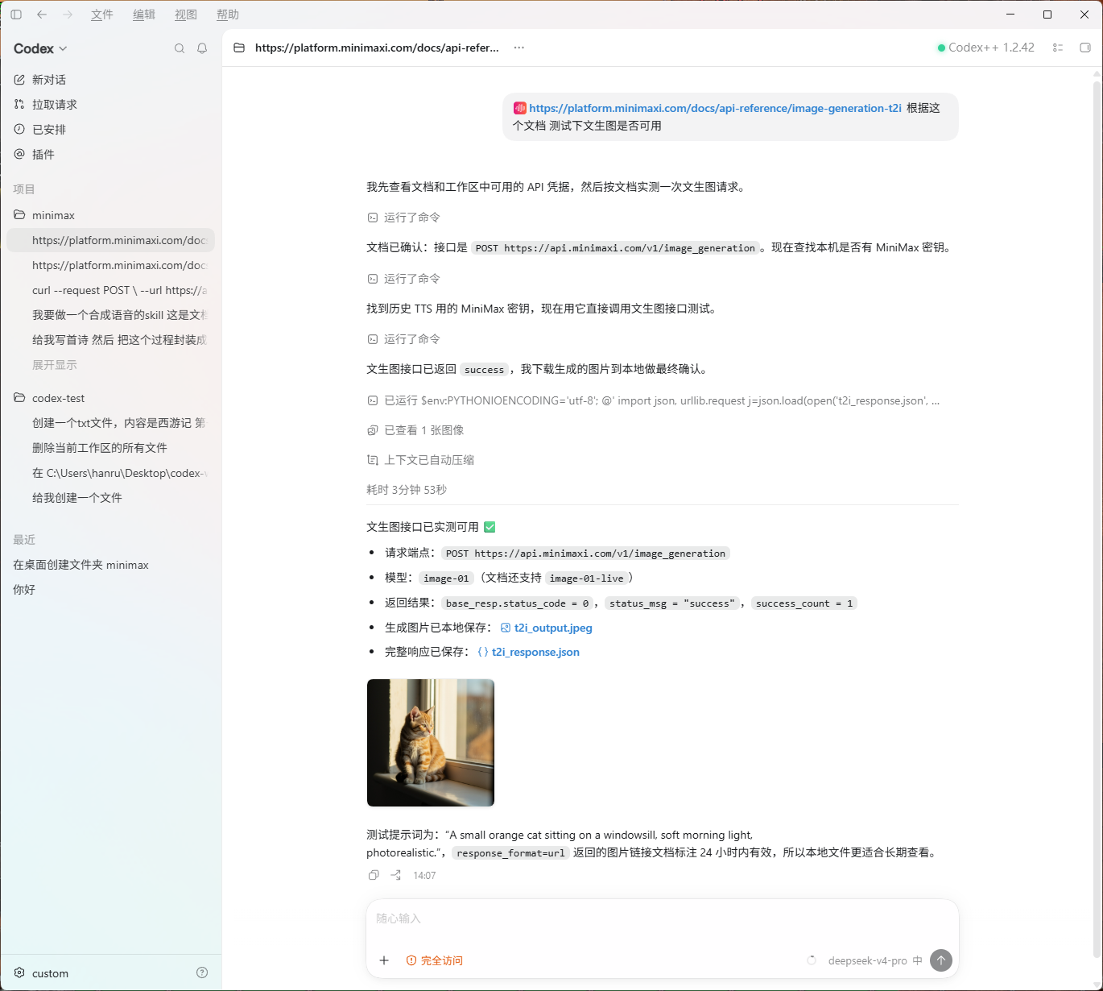
Task: Expand the first 运行了命令 step
Action: click(404, 218)
